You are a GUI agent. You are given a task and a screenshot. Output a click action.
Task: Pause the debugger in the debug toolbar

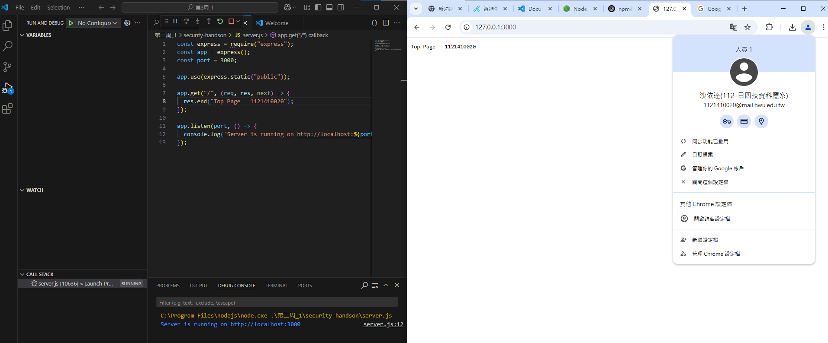[x=175, y=21]
